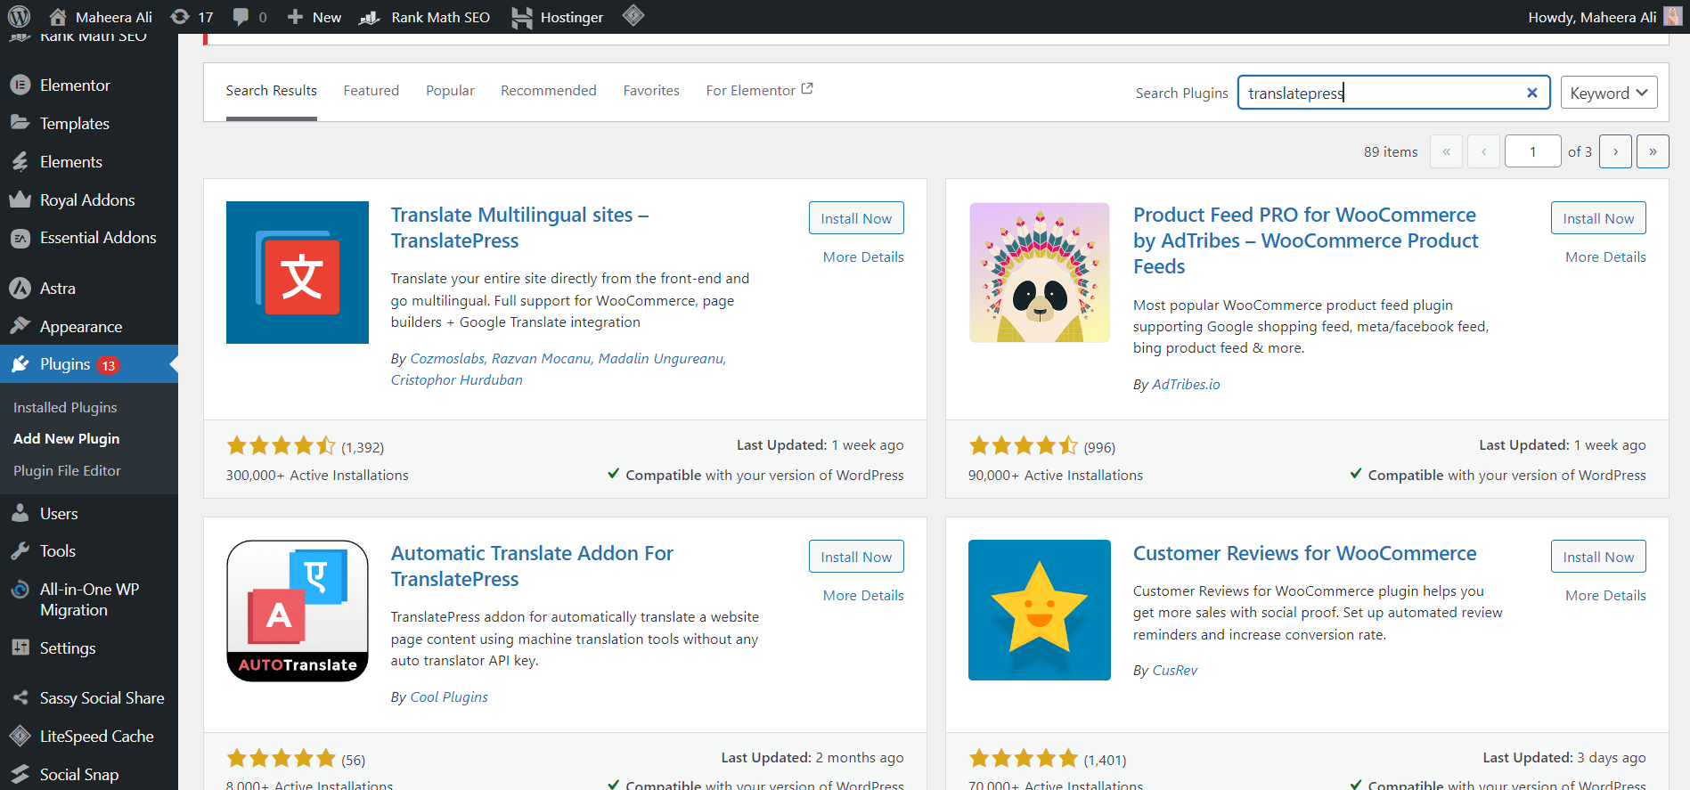Open Customer Reviews for WooCommerce title
This screenshot has height=790, width=1690.
pyautogui.click(x=1304, y=553)
